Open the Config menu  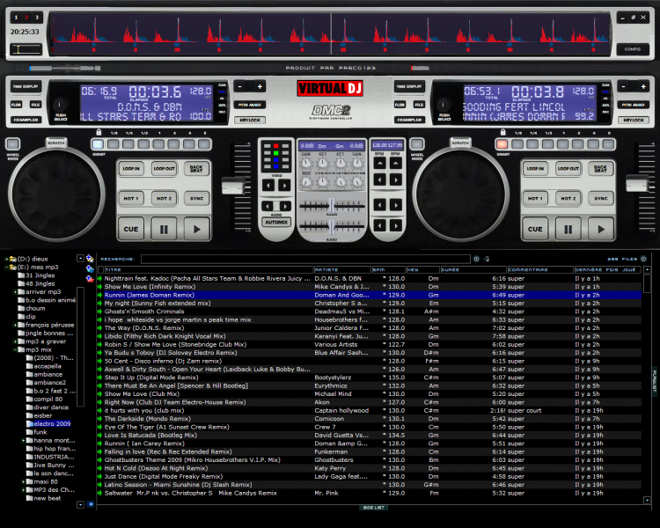point(633,48)
